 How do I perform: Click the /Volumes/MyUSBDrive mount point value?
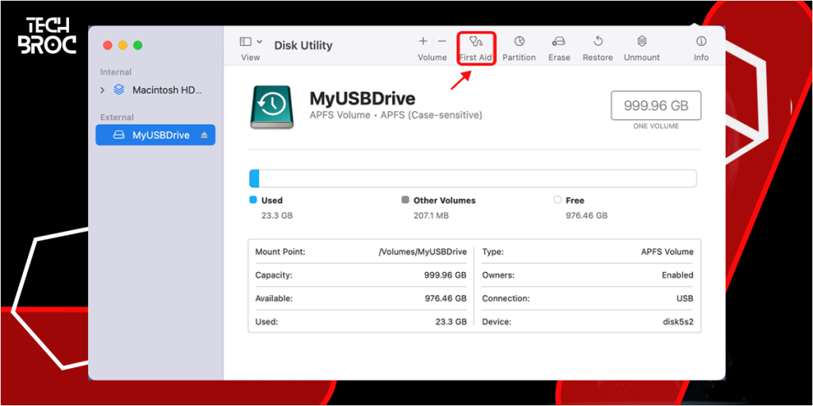click(x=422, y=251)
